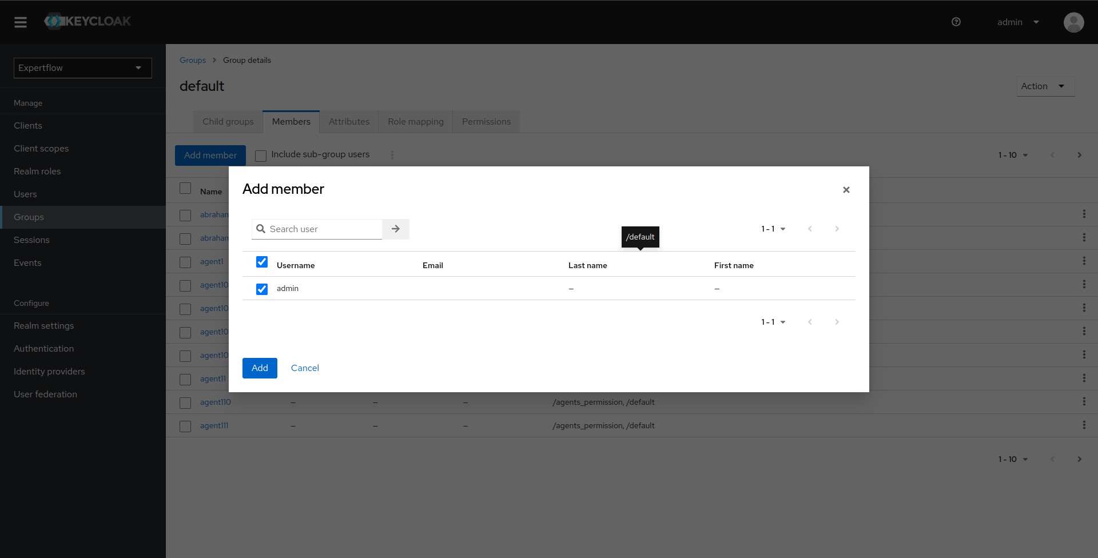The height and width of the screenshot is (558, 1098).
Task: Select Users in the sidebar menu
Action: click(25, 194)
